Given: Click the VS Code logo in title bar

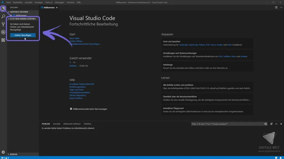Looking at the screenshot, I should 2,2.
